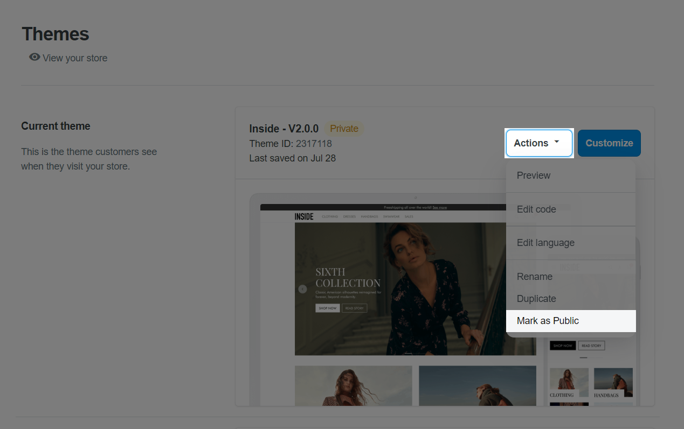Open the View your store link
Viewport: 684px width, 429px height.
(74, 58)
